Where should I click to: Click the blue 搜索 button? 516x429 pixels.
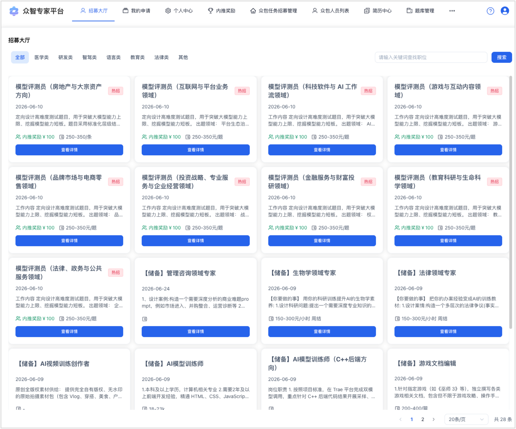coord(502,57)
